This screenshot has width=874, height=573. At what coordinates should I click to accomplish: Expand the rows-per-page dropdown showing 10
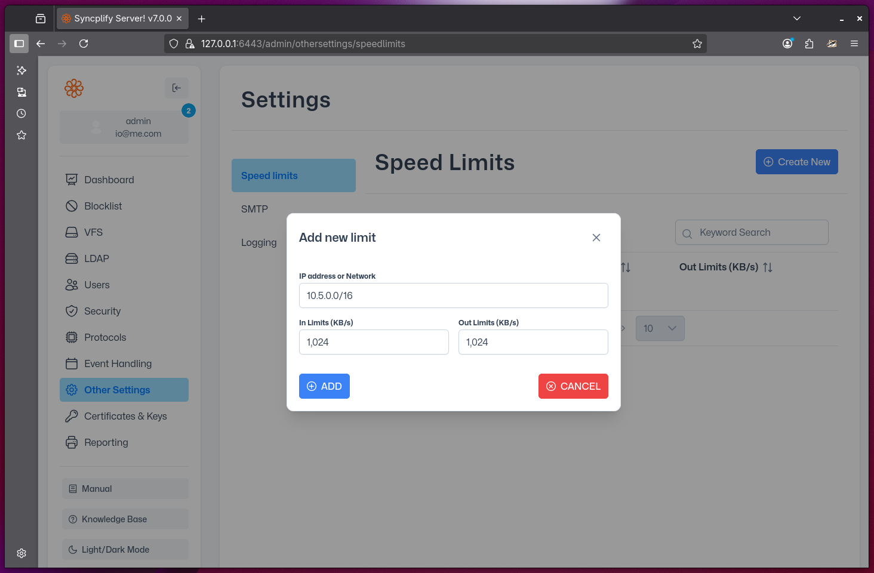pyautogui.click(x=660, y=328)
